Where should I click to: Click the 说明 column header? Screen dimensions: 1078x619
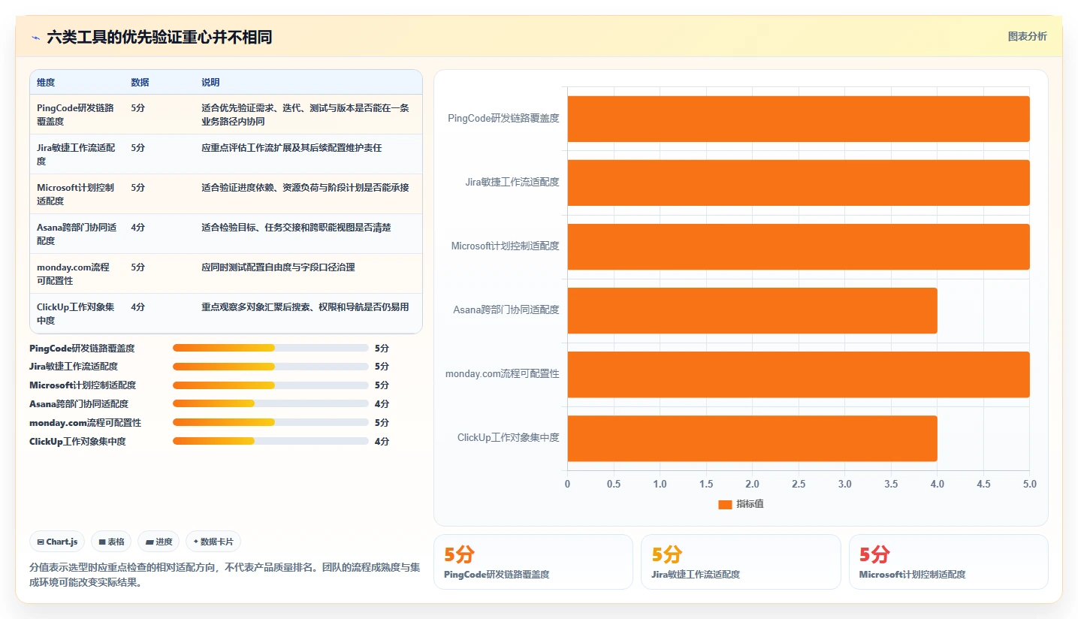[x=210, y=83]
